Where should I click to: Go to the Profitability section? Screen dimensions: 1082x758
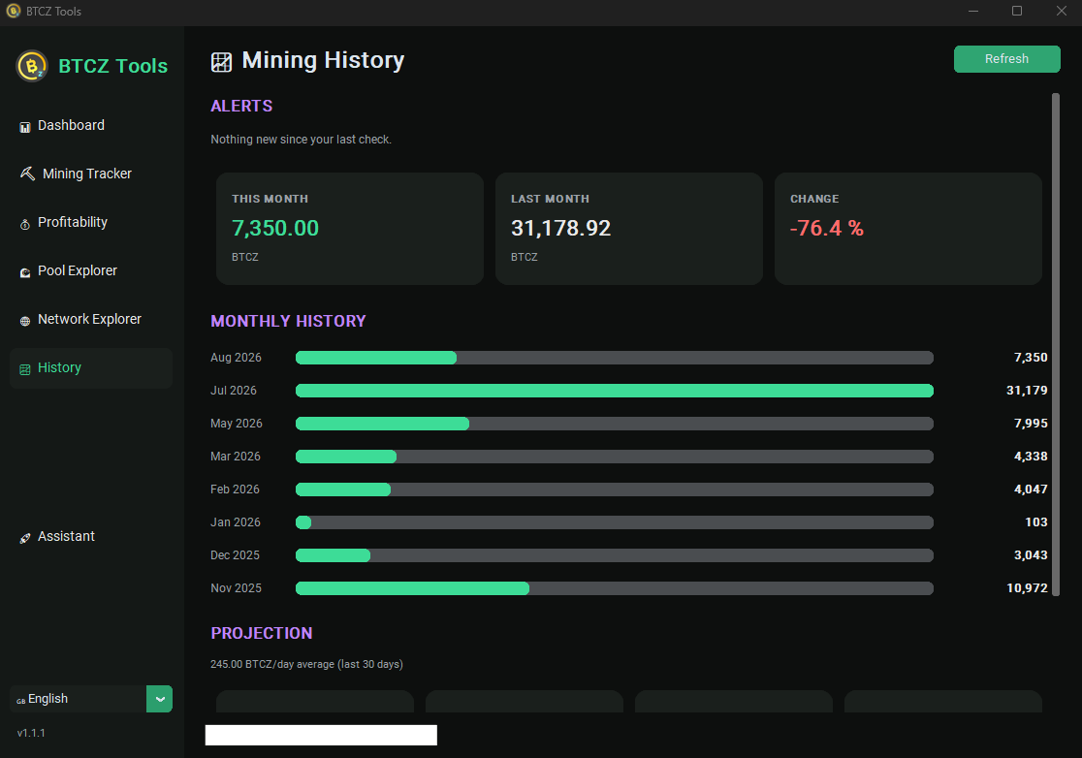pyautogui.click(x=73, y=222)
